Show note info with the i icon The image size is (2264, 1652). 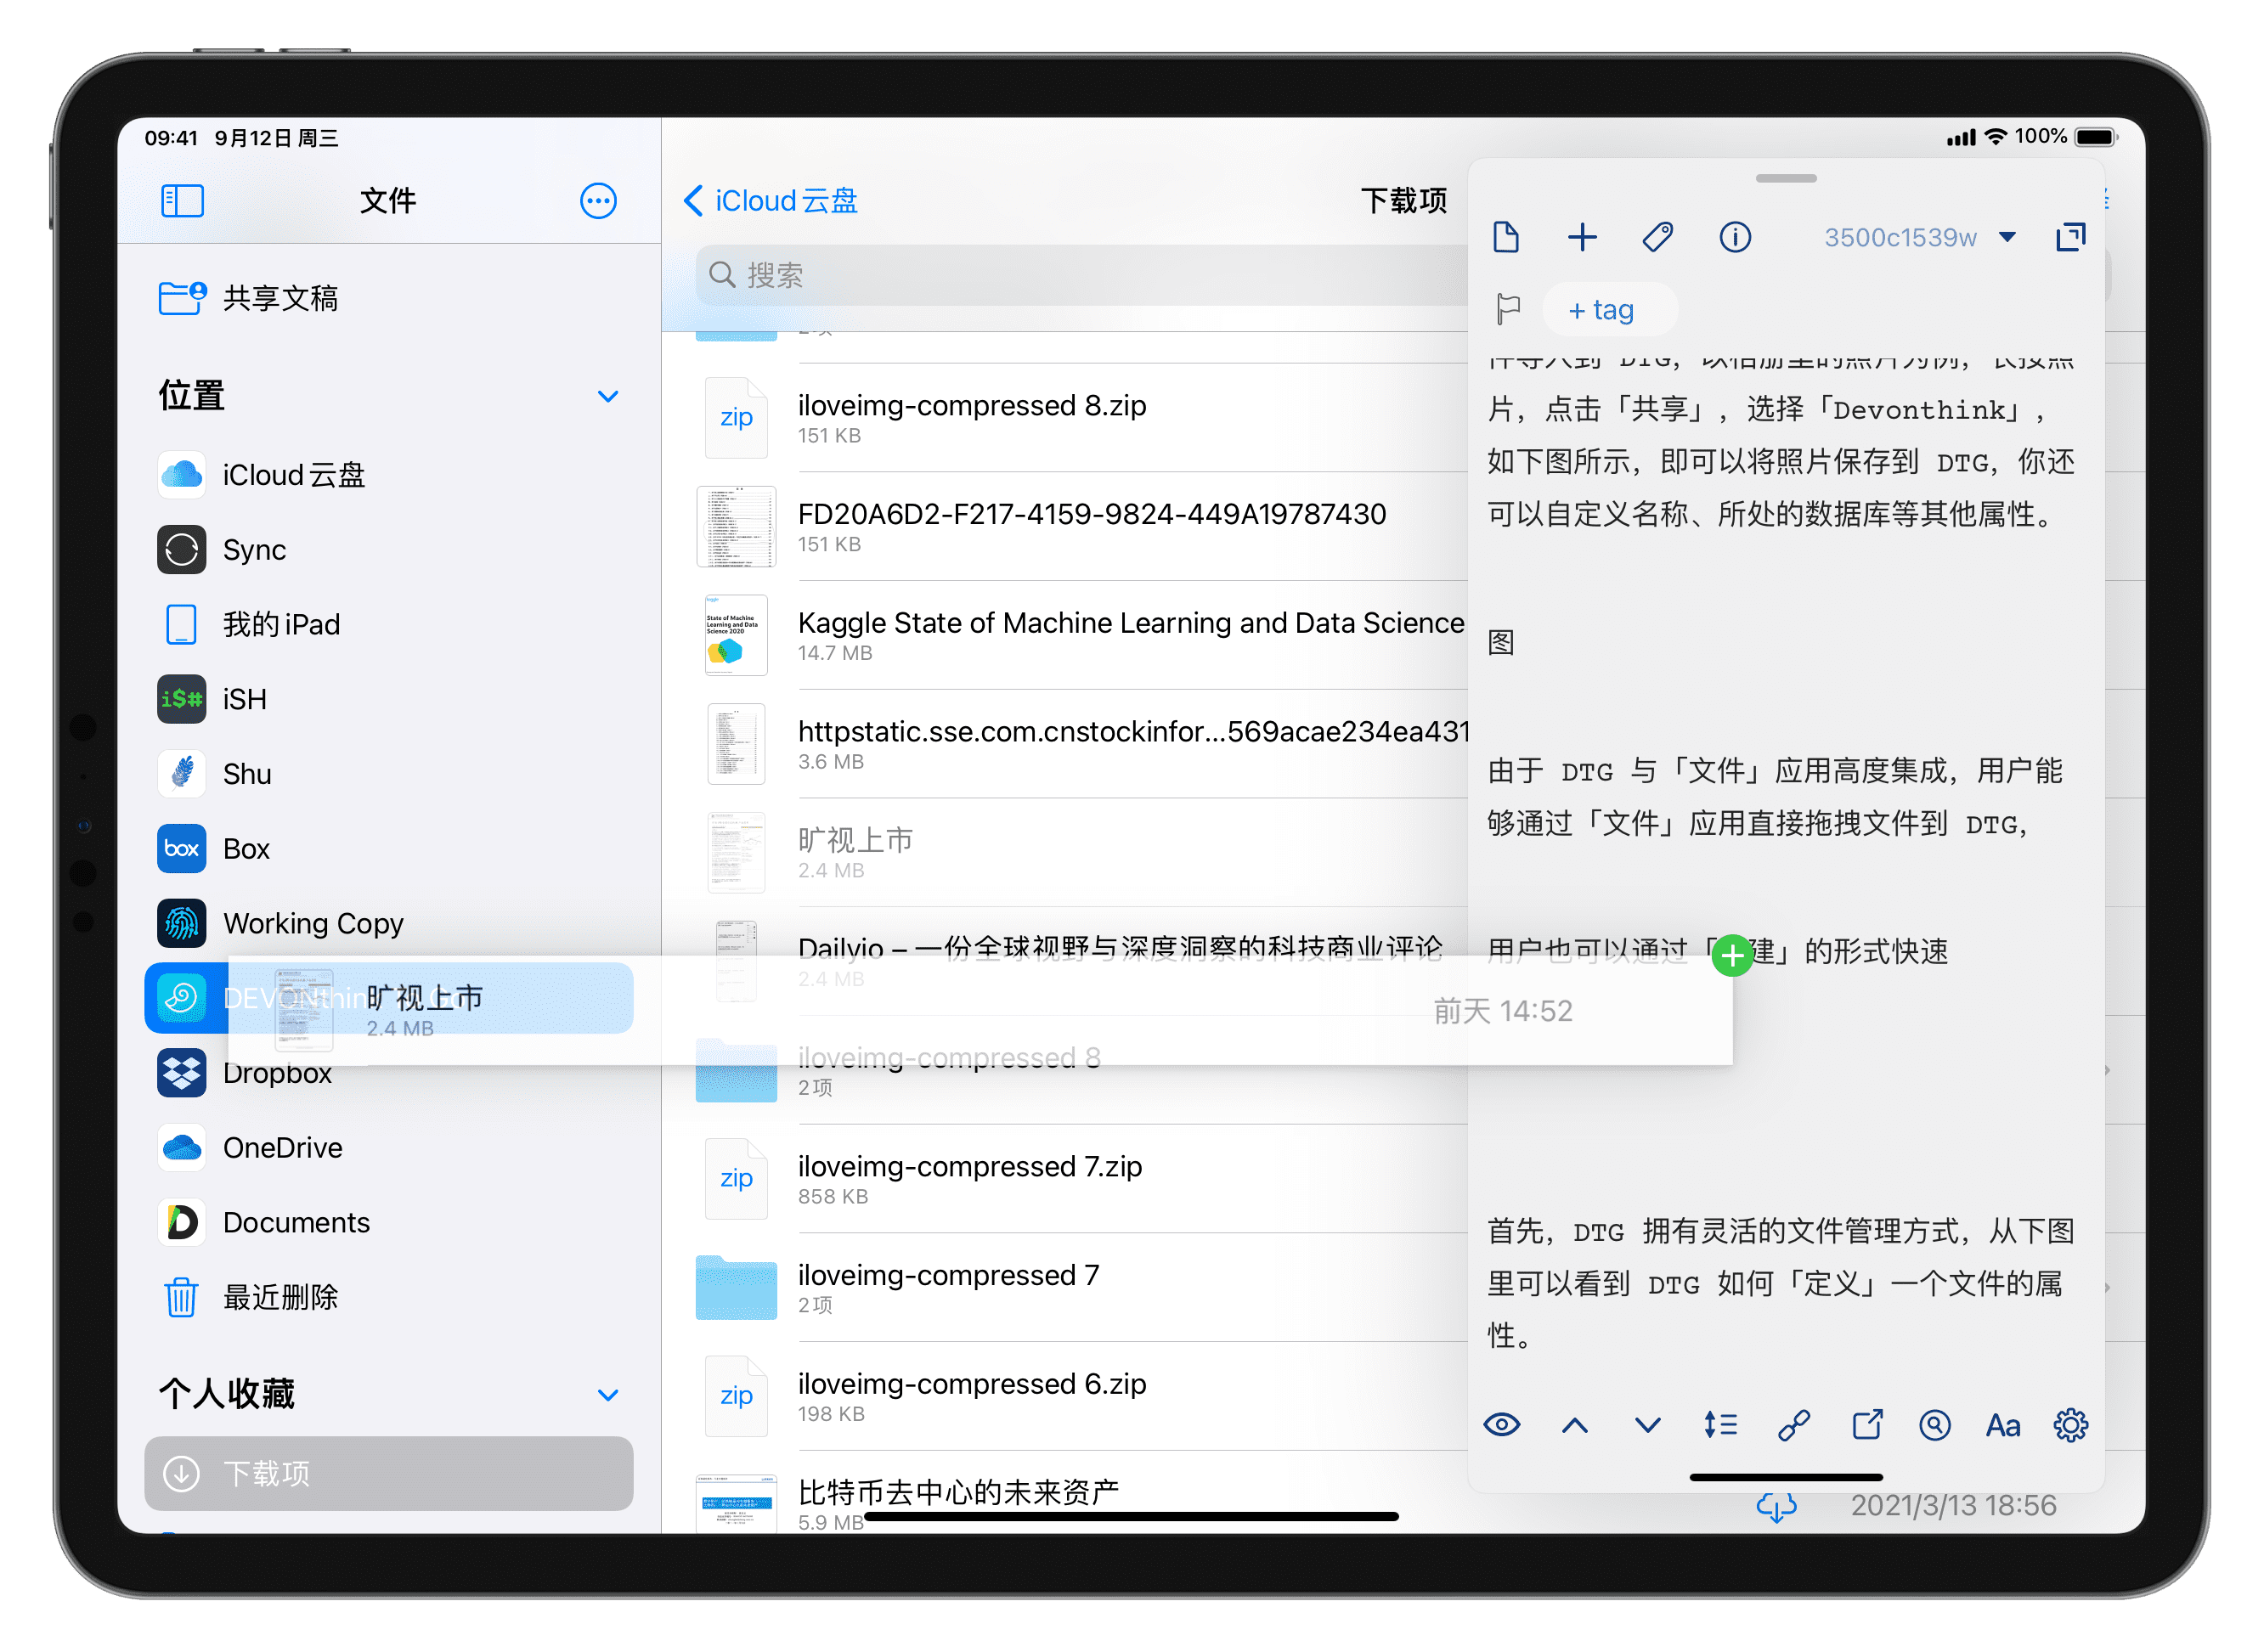[x=1735, y=237]
